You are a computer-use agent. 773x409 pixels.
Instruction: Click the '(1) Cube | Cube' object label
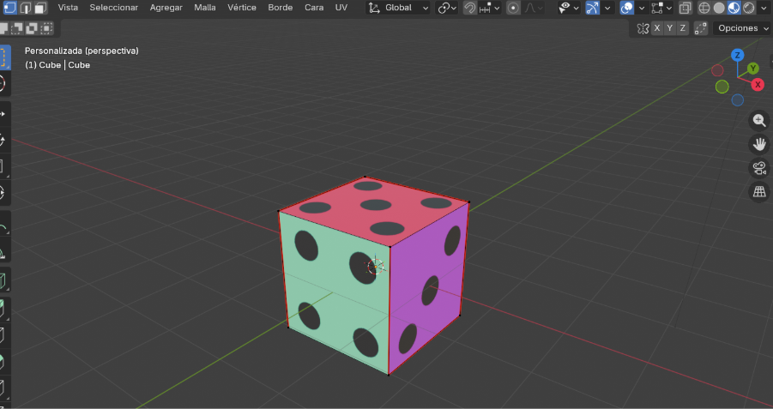click(x=57, y=65)
